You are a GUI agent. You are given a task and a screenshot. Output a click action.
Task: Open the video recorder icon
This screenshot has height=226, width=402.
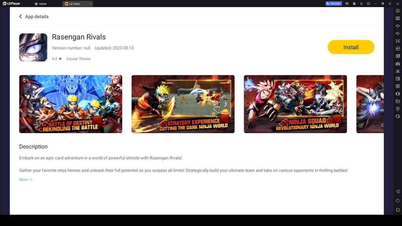pyautogui.click(x=398, y=78)
